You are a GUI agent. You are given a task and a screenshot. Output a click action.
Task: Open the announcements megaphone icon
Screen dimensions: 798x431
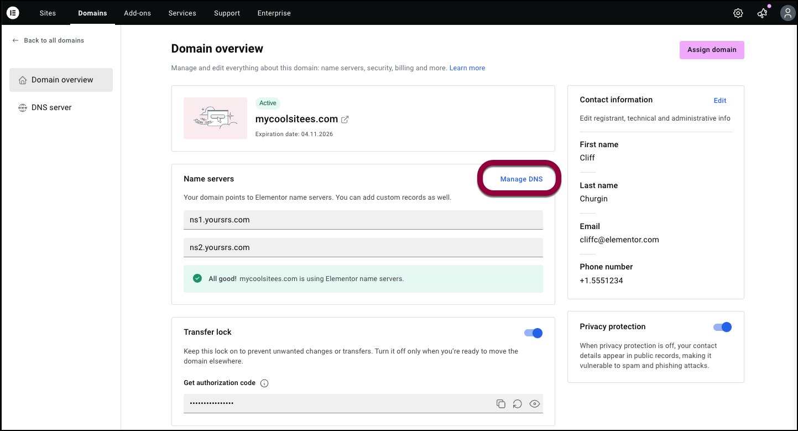point(762,13)
